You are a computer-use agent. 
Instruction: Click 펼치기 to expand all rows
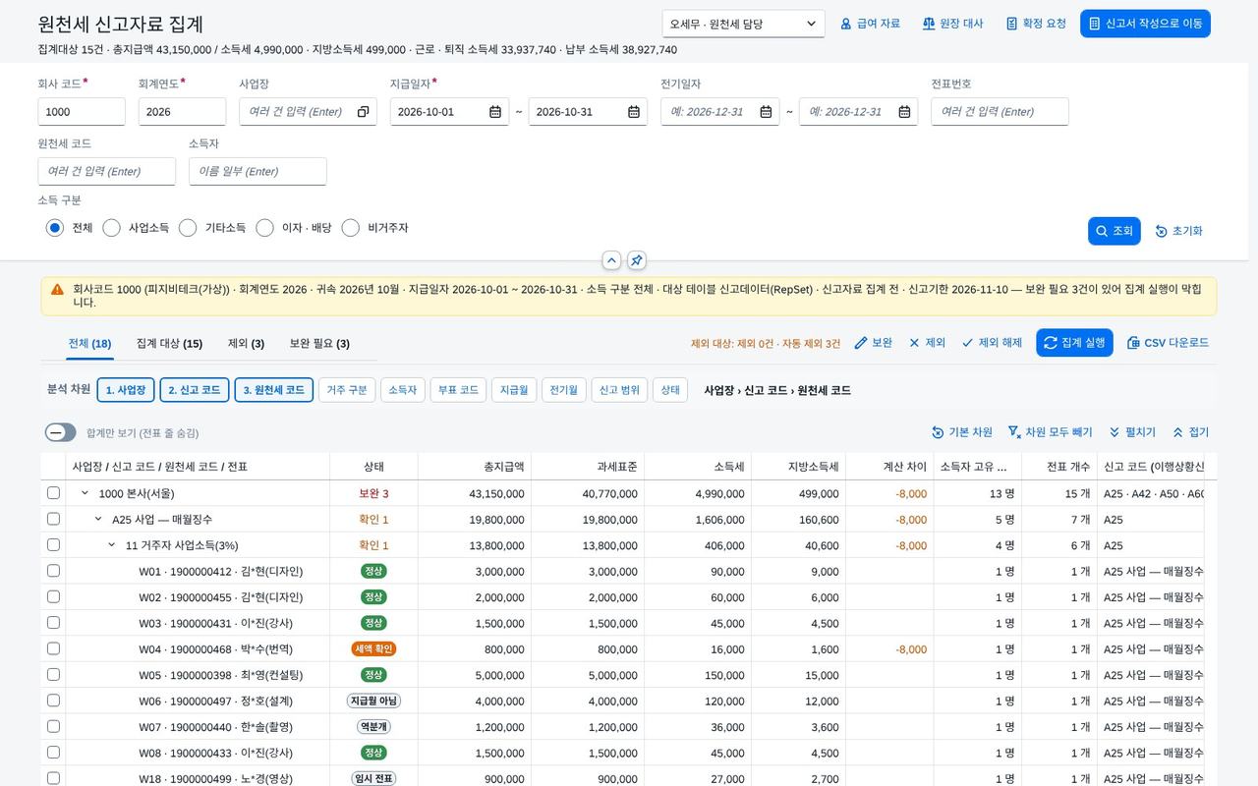(x=1132, y=432)
